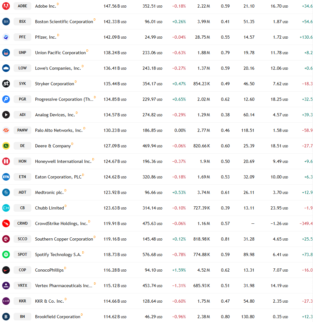Click the Union Pacific shield logo
Image resolution: width=313 pixels, height=322 pixels.
click(x=6, y=53)
